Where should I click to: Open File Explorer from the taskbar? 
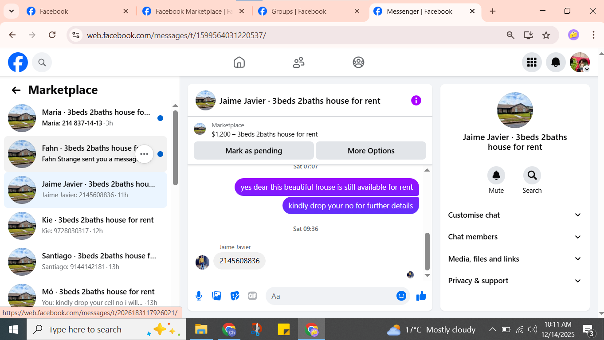(201, 329)
